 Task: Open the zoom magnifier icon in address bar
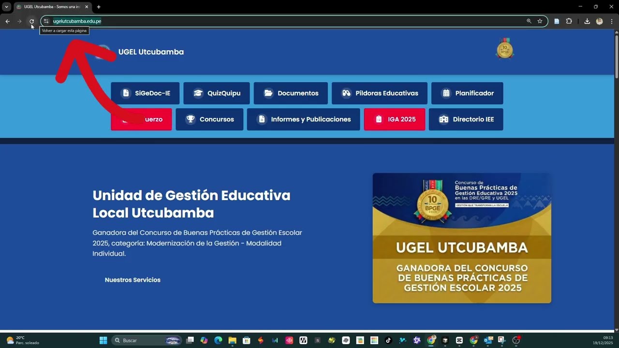tap(529, 21)
